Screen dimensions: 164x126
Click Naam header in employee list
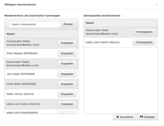pyautogui.click(x=10, y=34)
